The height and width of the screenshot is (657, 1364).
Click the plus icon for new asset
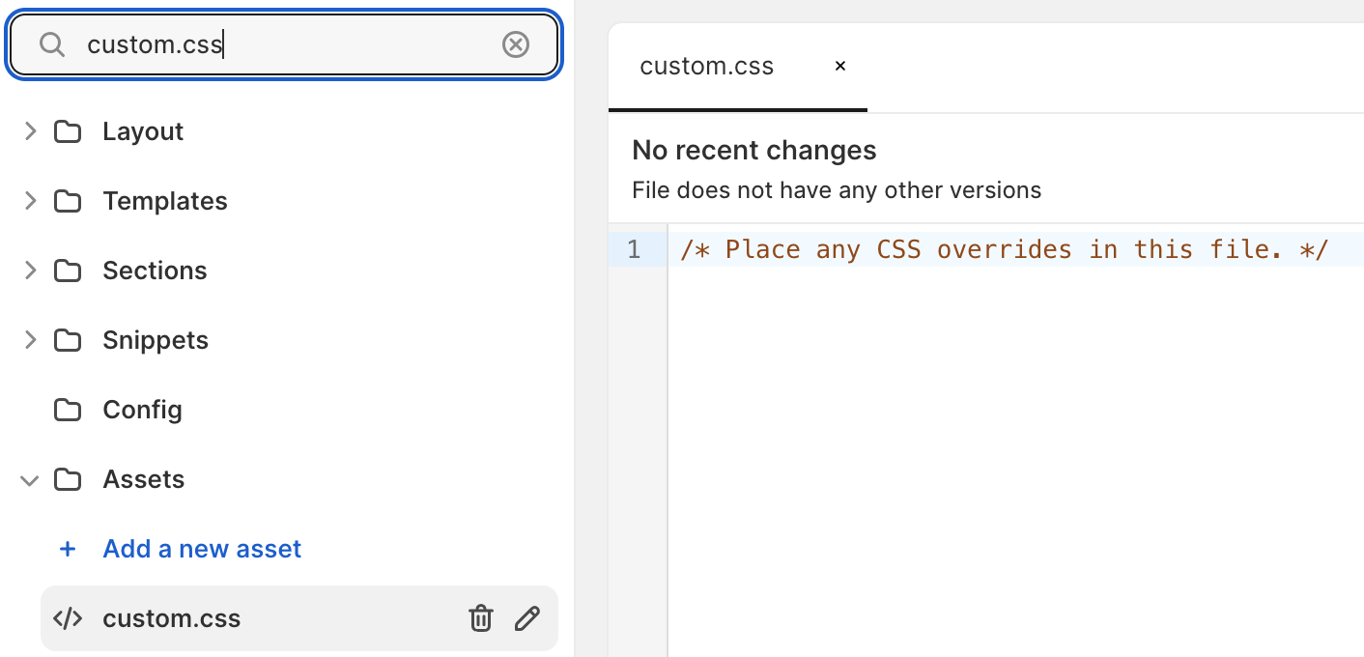[x=68, y=549]
